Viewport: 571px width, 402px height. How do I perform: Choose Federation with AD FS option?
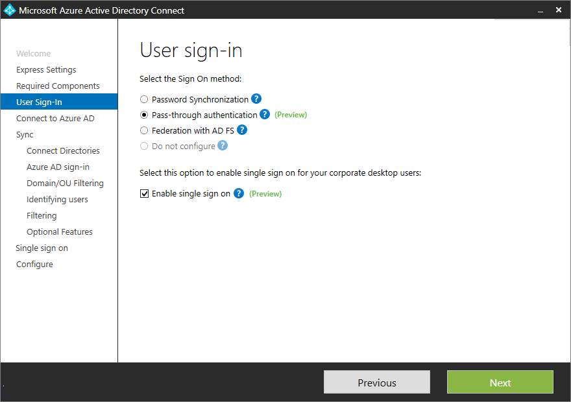(144, 130)
